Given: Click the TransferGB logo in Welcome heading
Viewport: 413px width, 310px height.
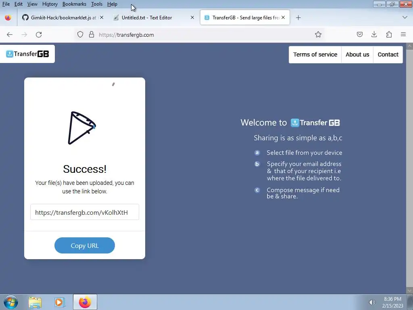Looking at the screenshot, I should 315,123.
